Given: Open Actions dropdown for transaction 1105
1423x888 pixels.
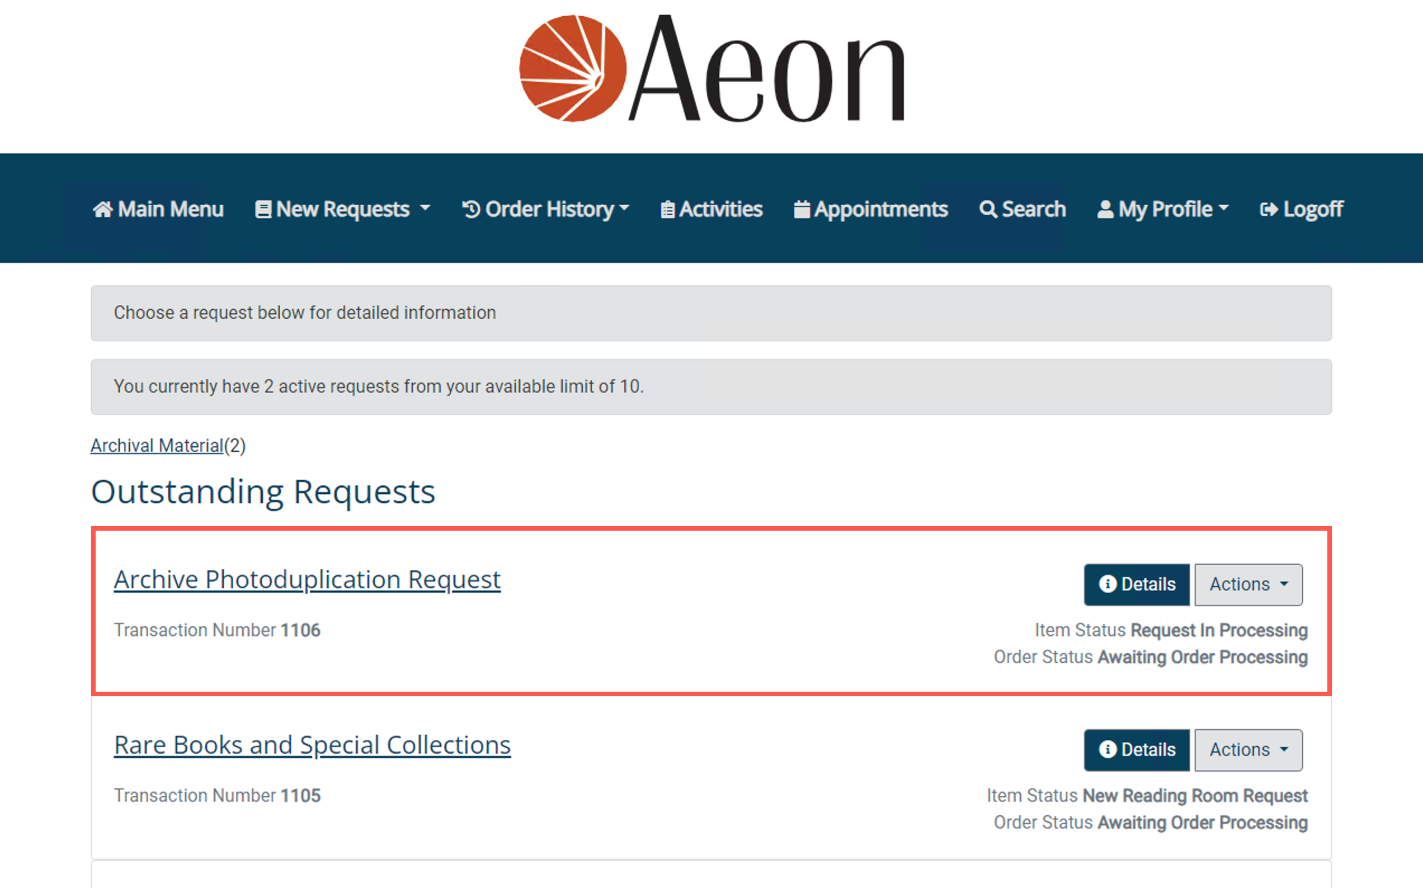Looking at the screenshot, I should click(x=1248, y=750).
